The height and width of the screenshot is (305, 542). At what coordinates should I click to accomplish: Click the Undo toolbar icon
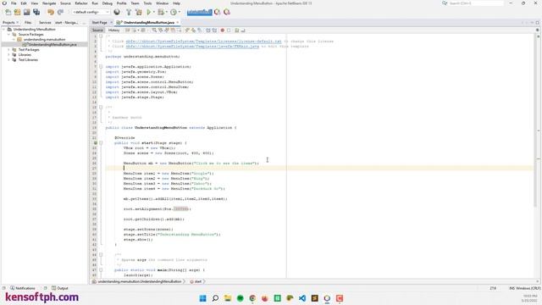coord(51,12)
